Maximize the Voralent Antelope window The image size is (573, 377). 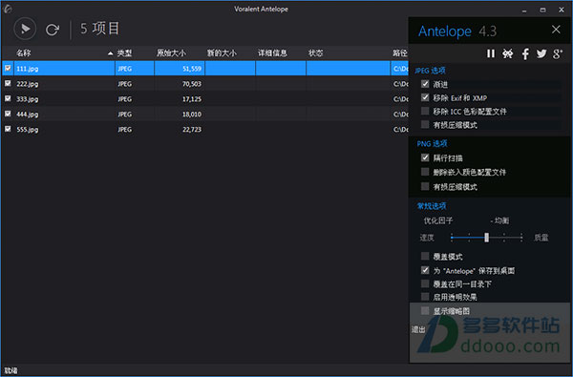point(542,10)
